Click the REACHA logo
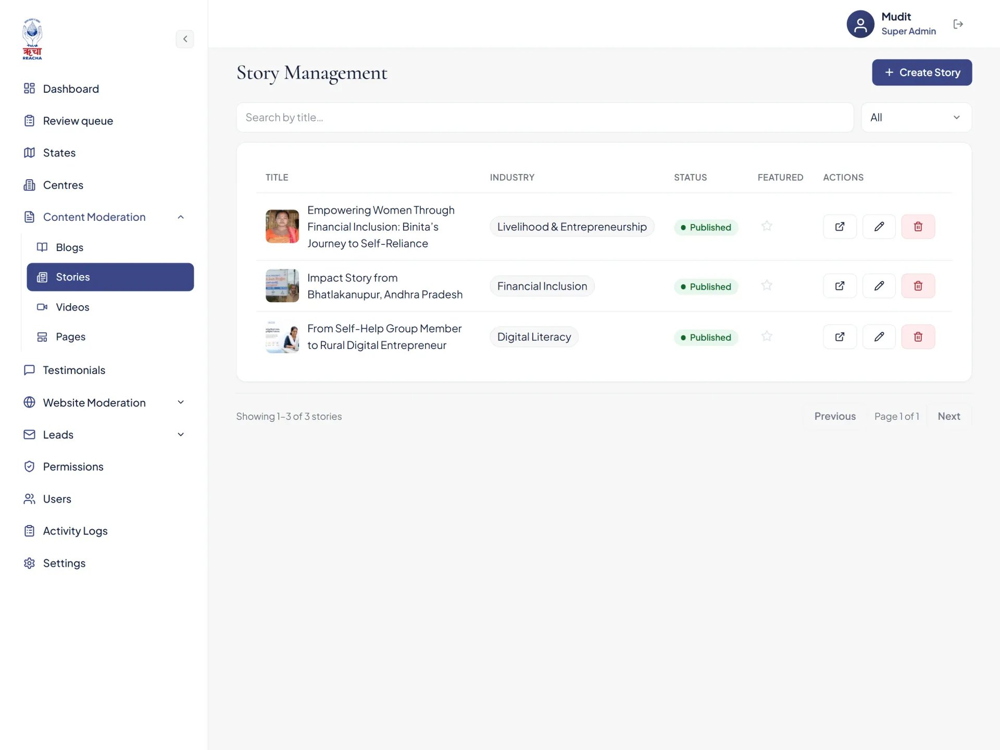The width and height of the screenshot is (1000, 750). 32,39
